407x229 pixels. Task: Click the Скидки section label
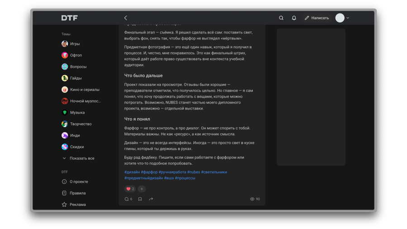tap(77, 147)
